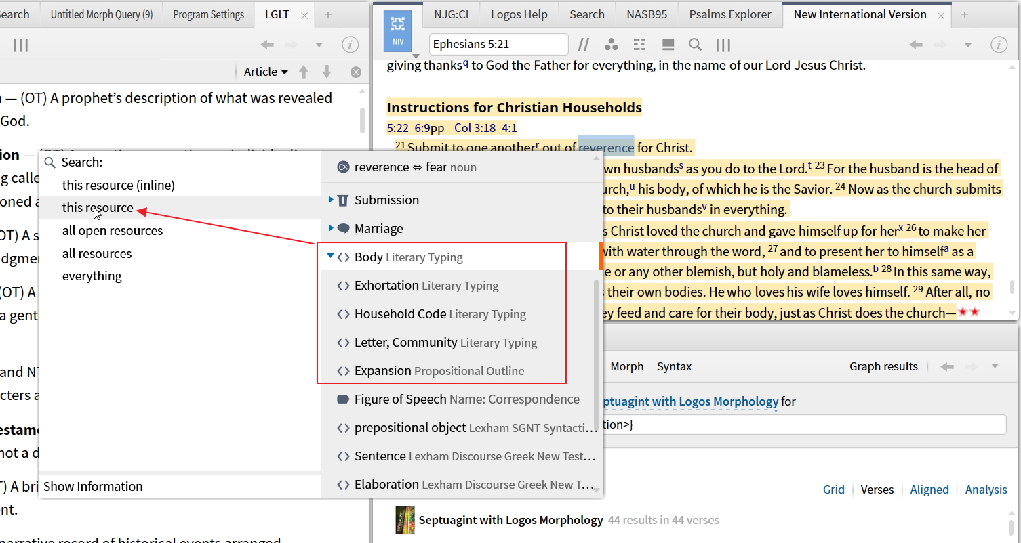Close the LGLT tab

[304, 15]
